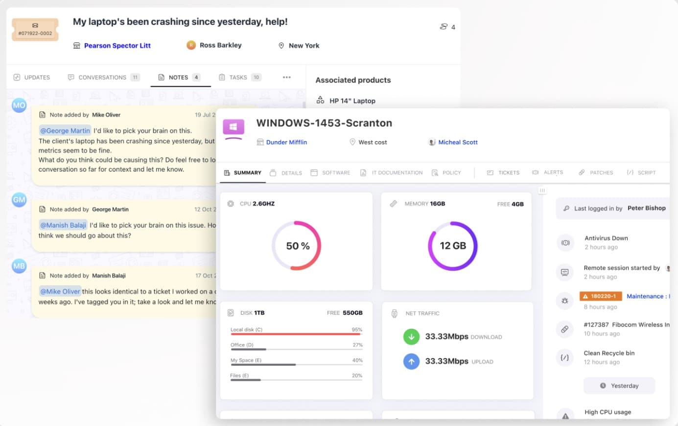Click the Yesterday date button

point(619,385)
